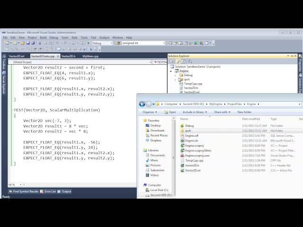This screenshot has width=303, height=227.
Task: Click the Find in Files icon beside unsigned int box
Action: pos(118,43)
